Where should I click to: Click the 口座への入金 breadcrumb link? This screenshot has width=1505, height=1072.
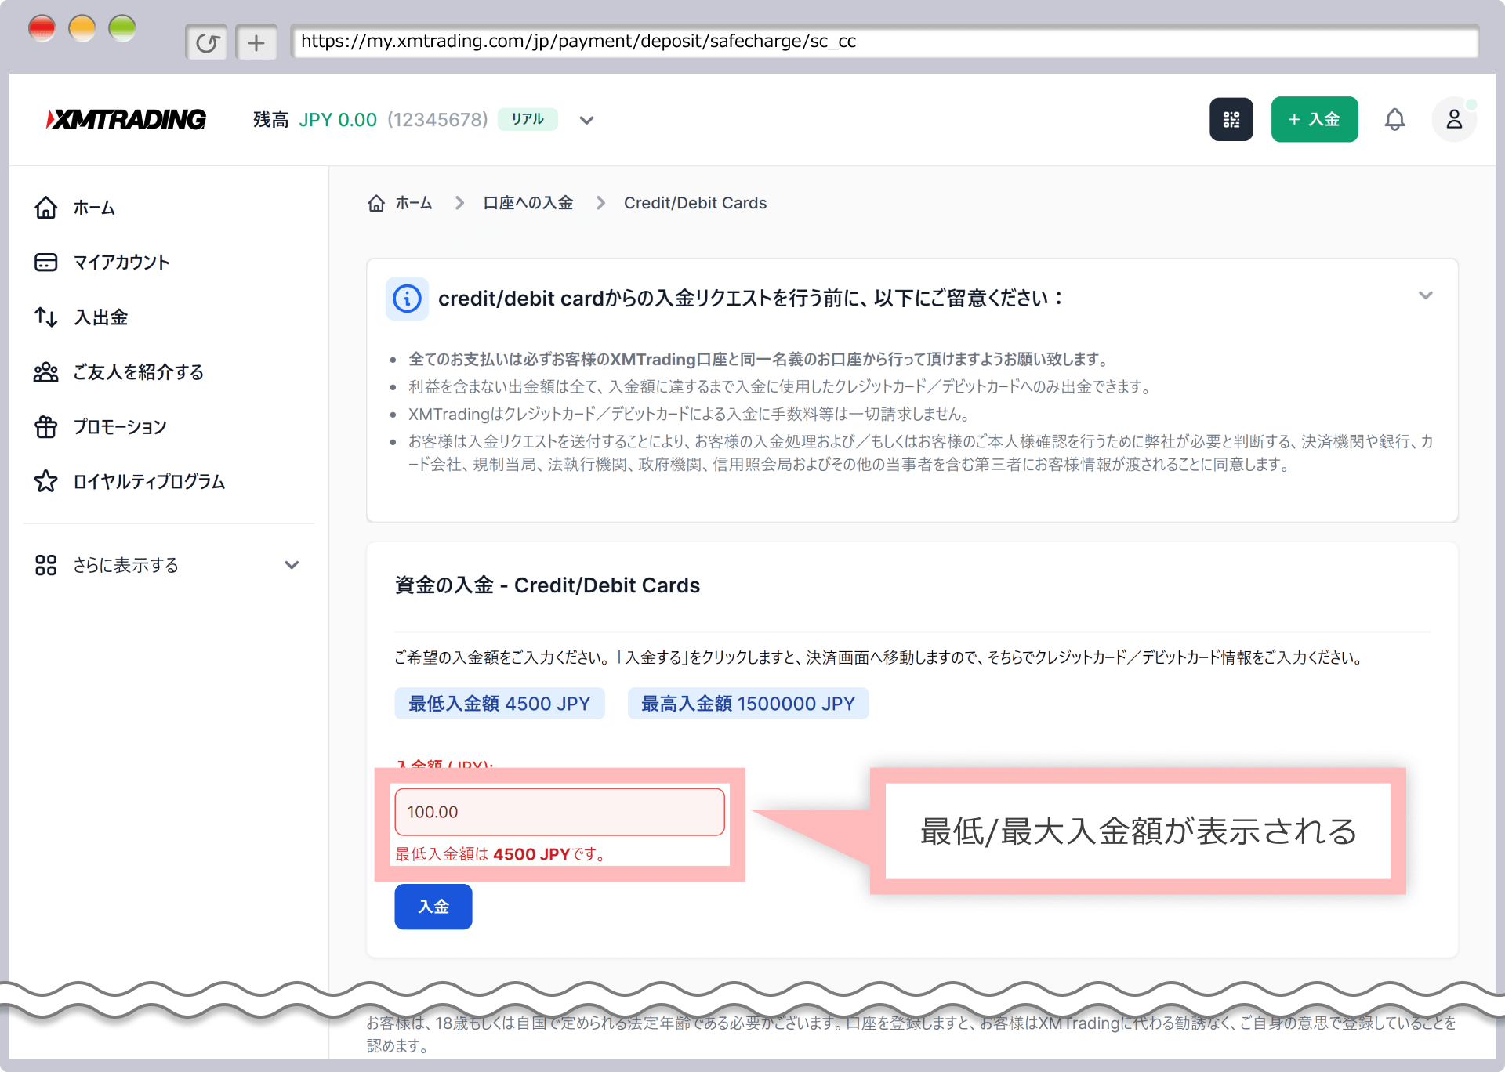528,203
